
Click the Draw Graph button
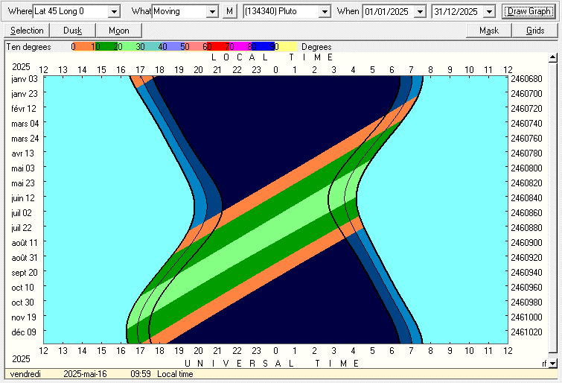529,11
